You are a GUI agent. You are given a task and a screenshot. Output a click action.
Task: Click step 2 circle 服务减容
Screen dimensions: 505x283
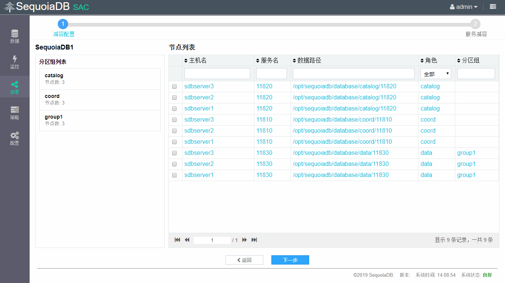click(x=475, y=24)
